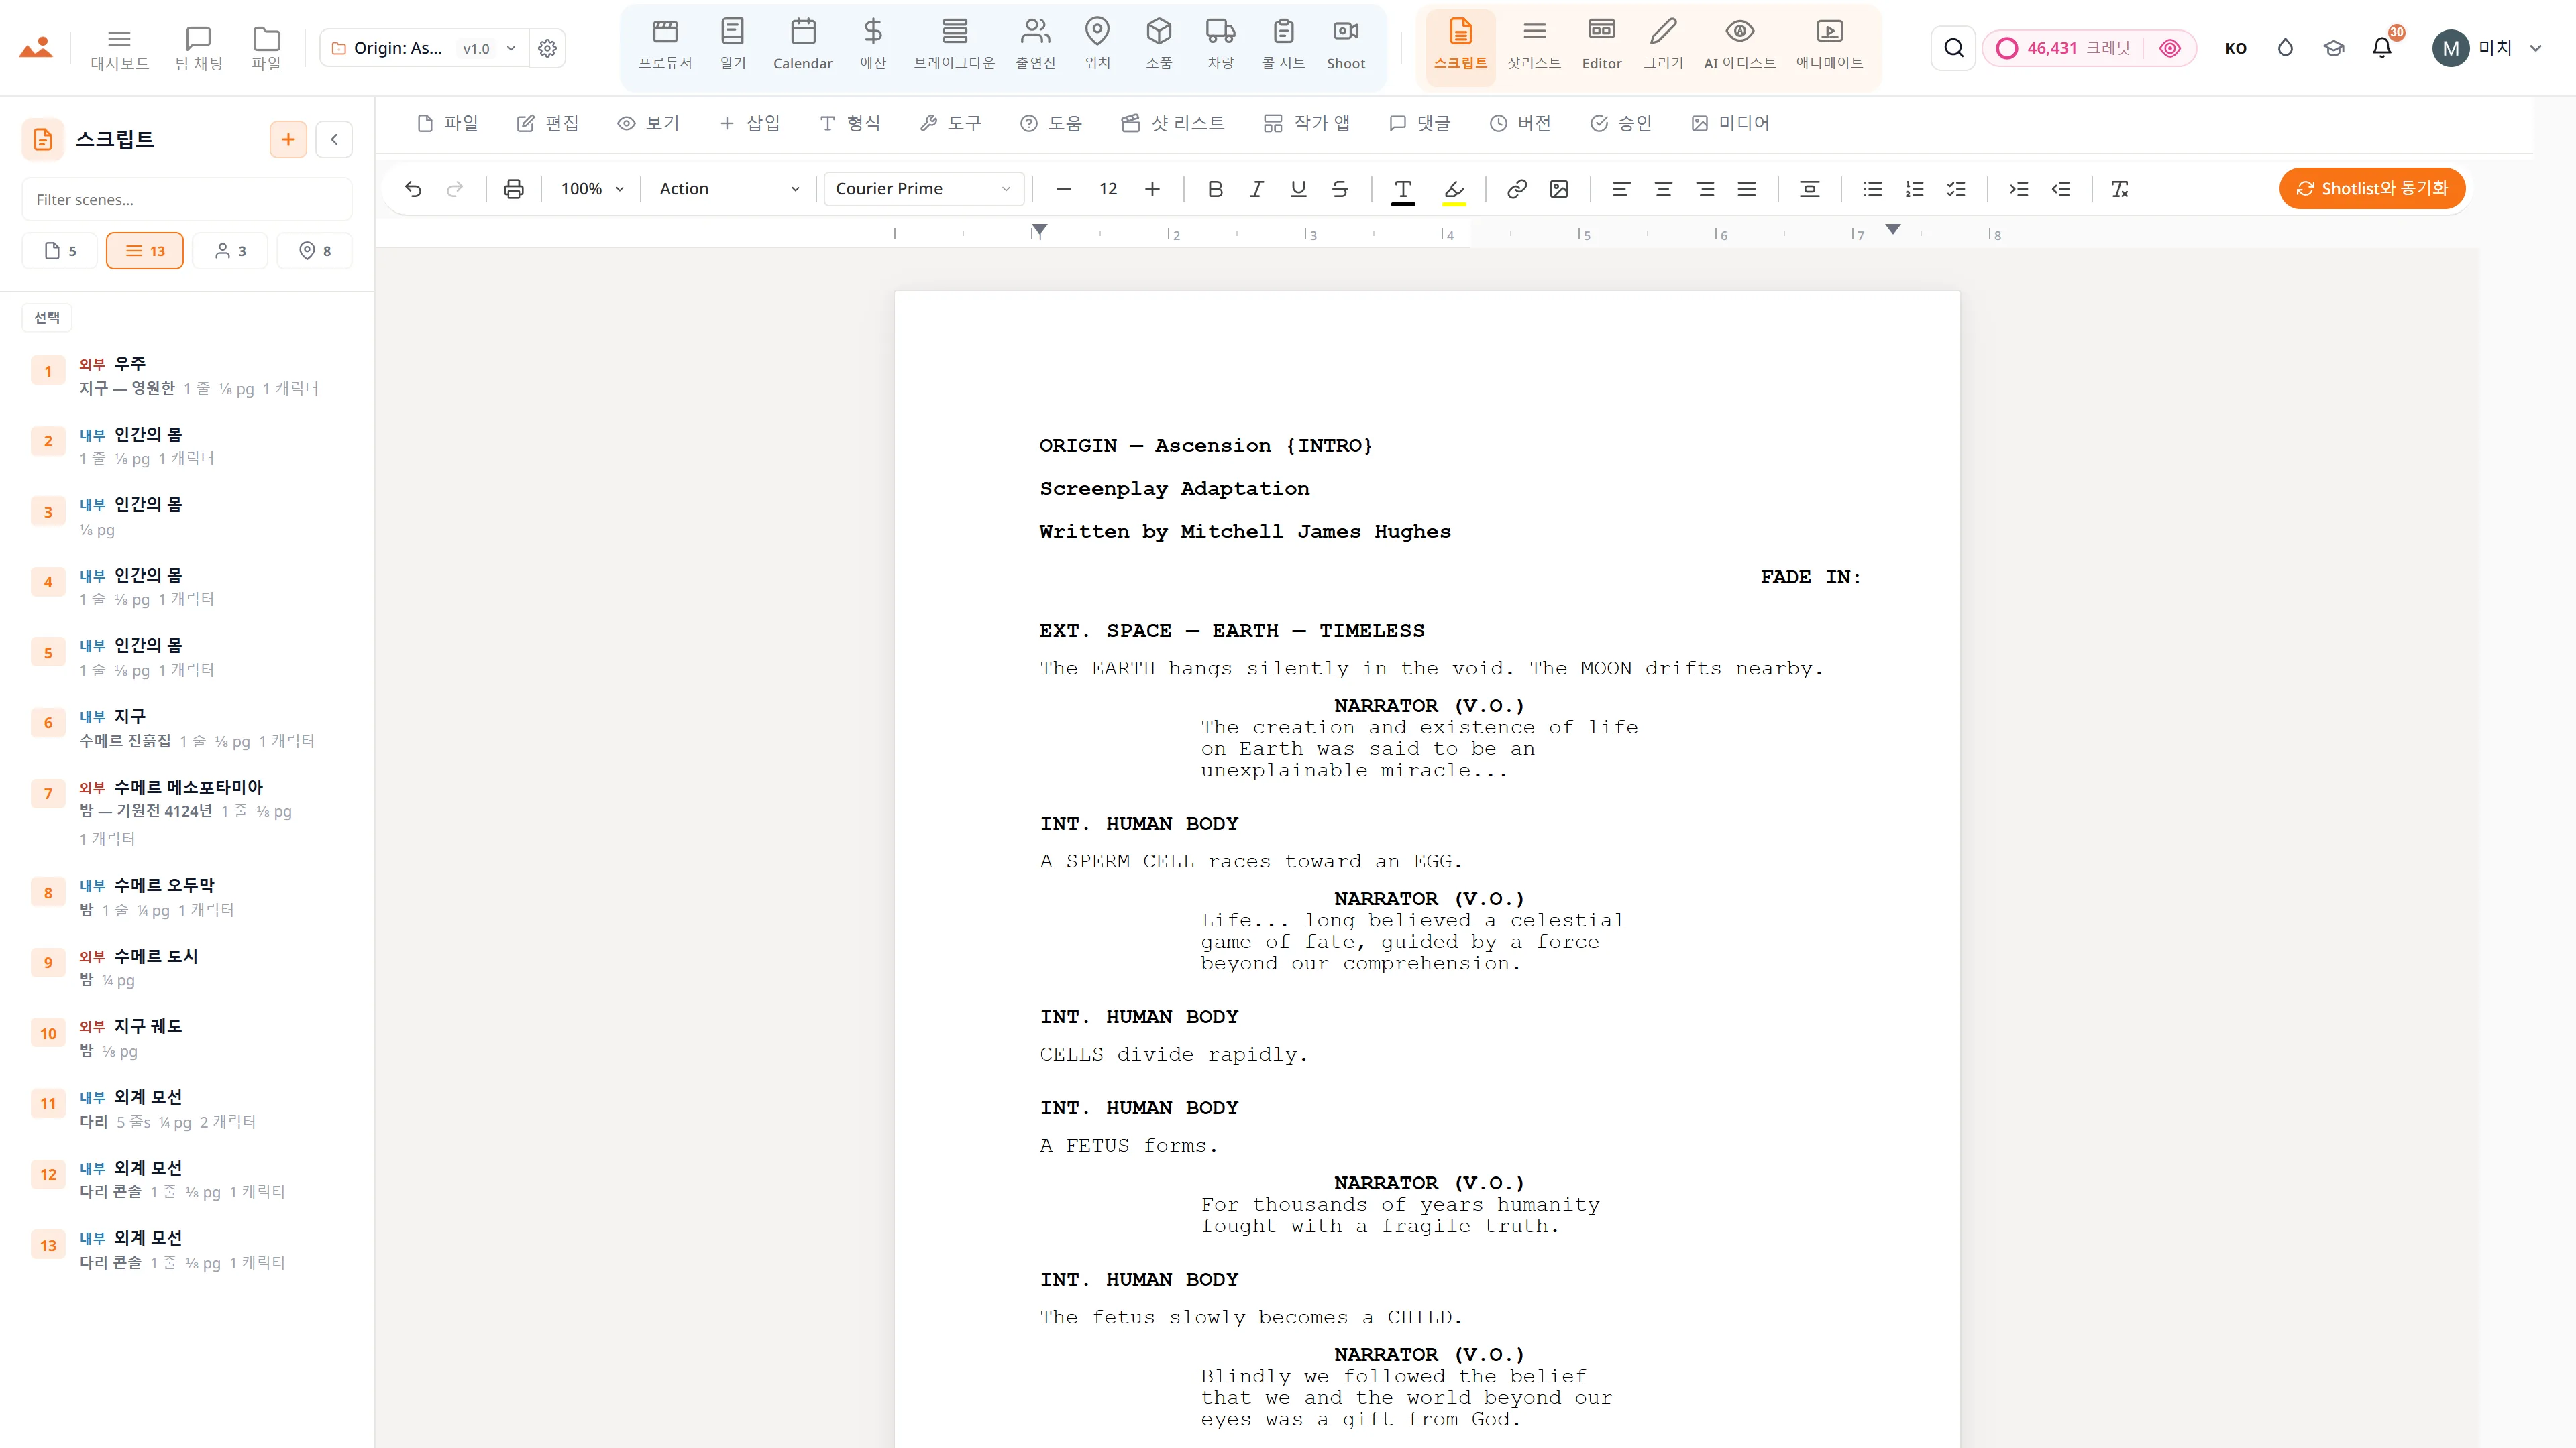The height and width of the screenshot is (1448, 2576).
Task: Toggle the checklist formatting button
Action: 1956,189
